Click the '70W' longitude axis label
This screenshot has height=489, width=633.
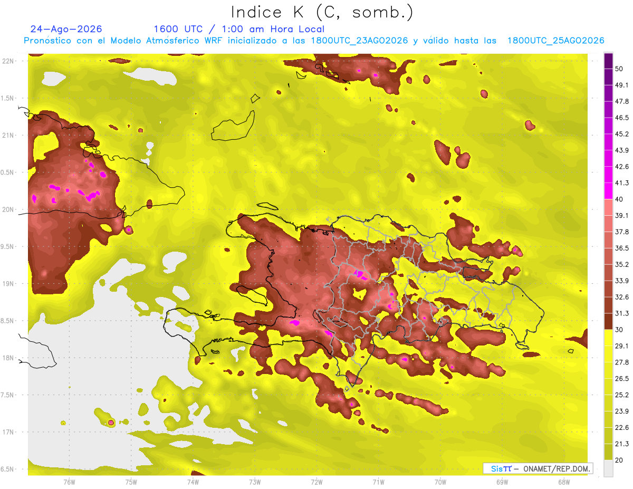coord(440,482)
